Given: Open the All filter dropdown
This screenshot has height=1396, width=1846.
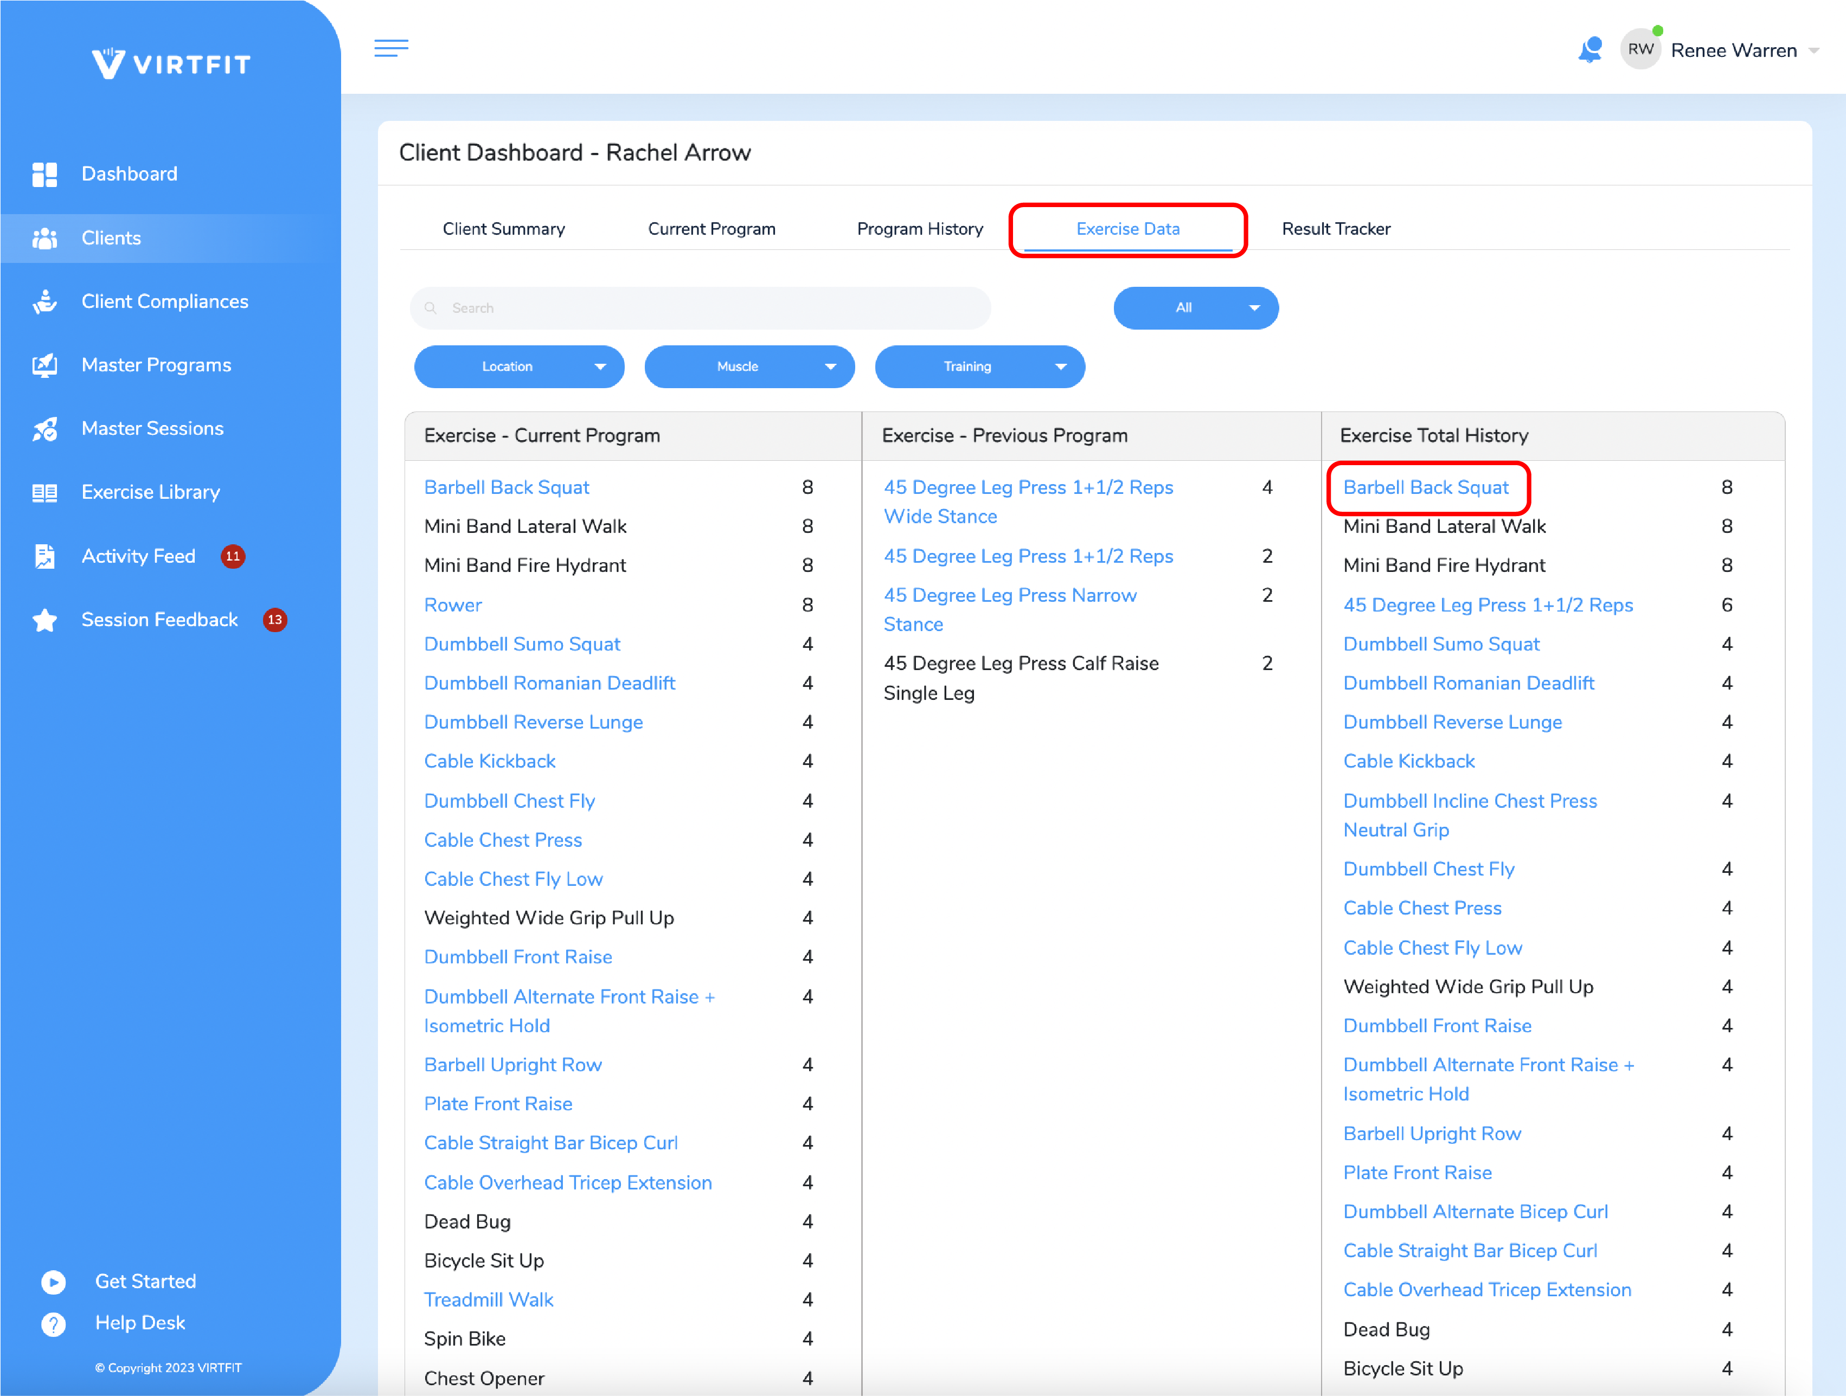Looking at the screenshot, I should [1196, 308].
